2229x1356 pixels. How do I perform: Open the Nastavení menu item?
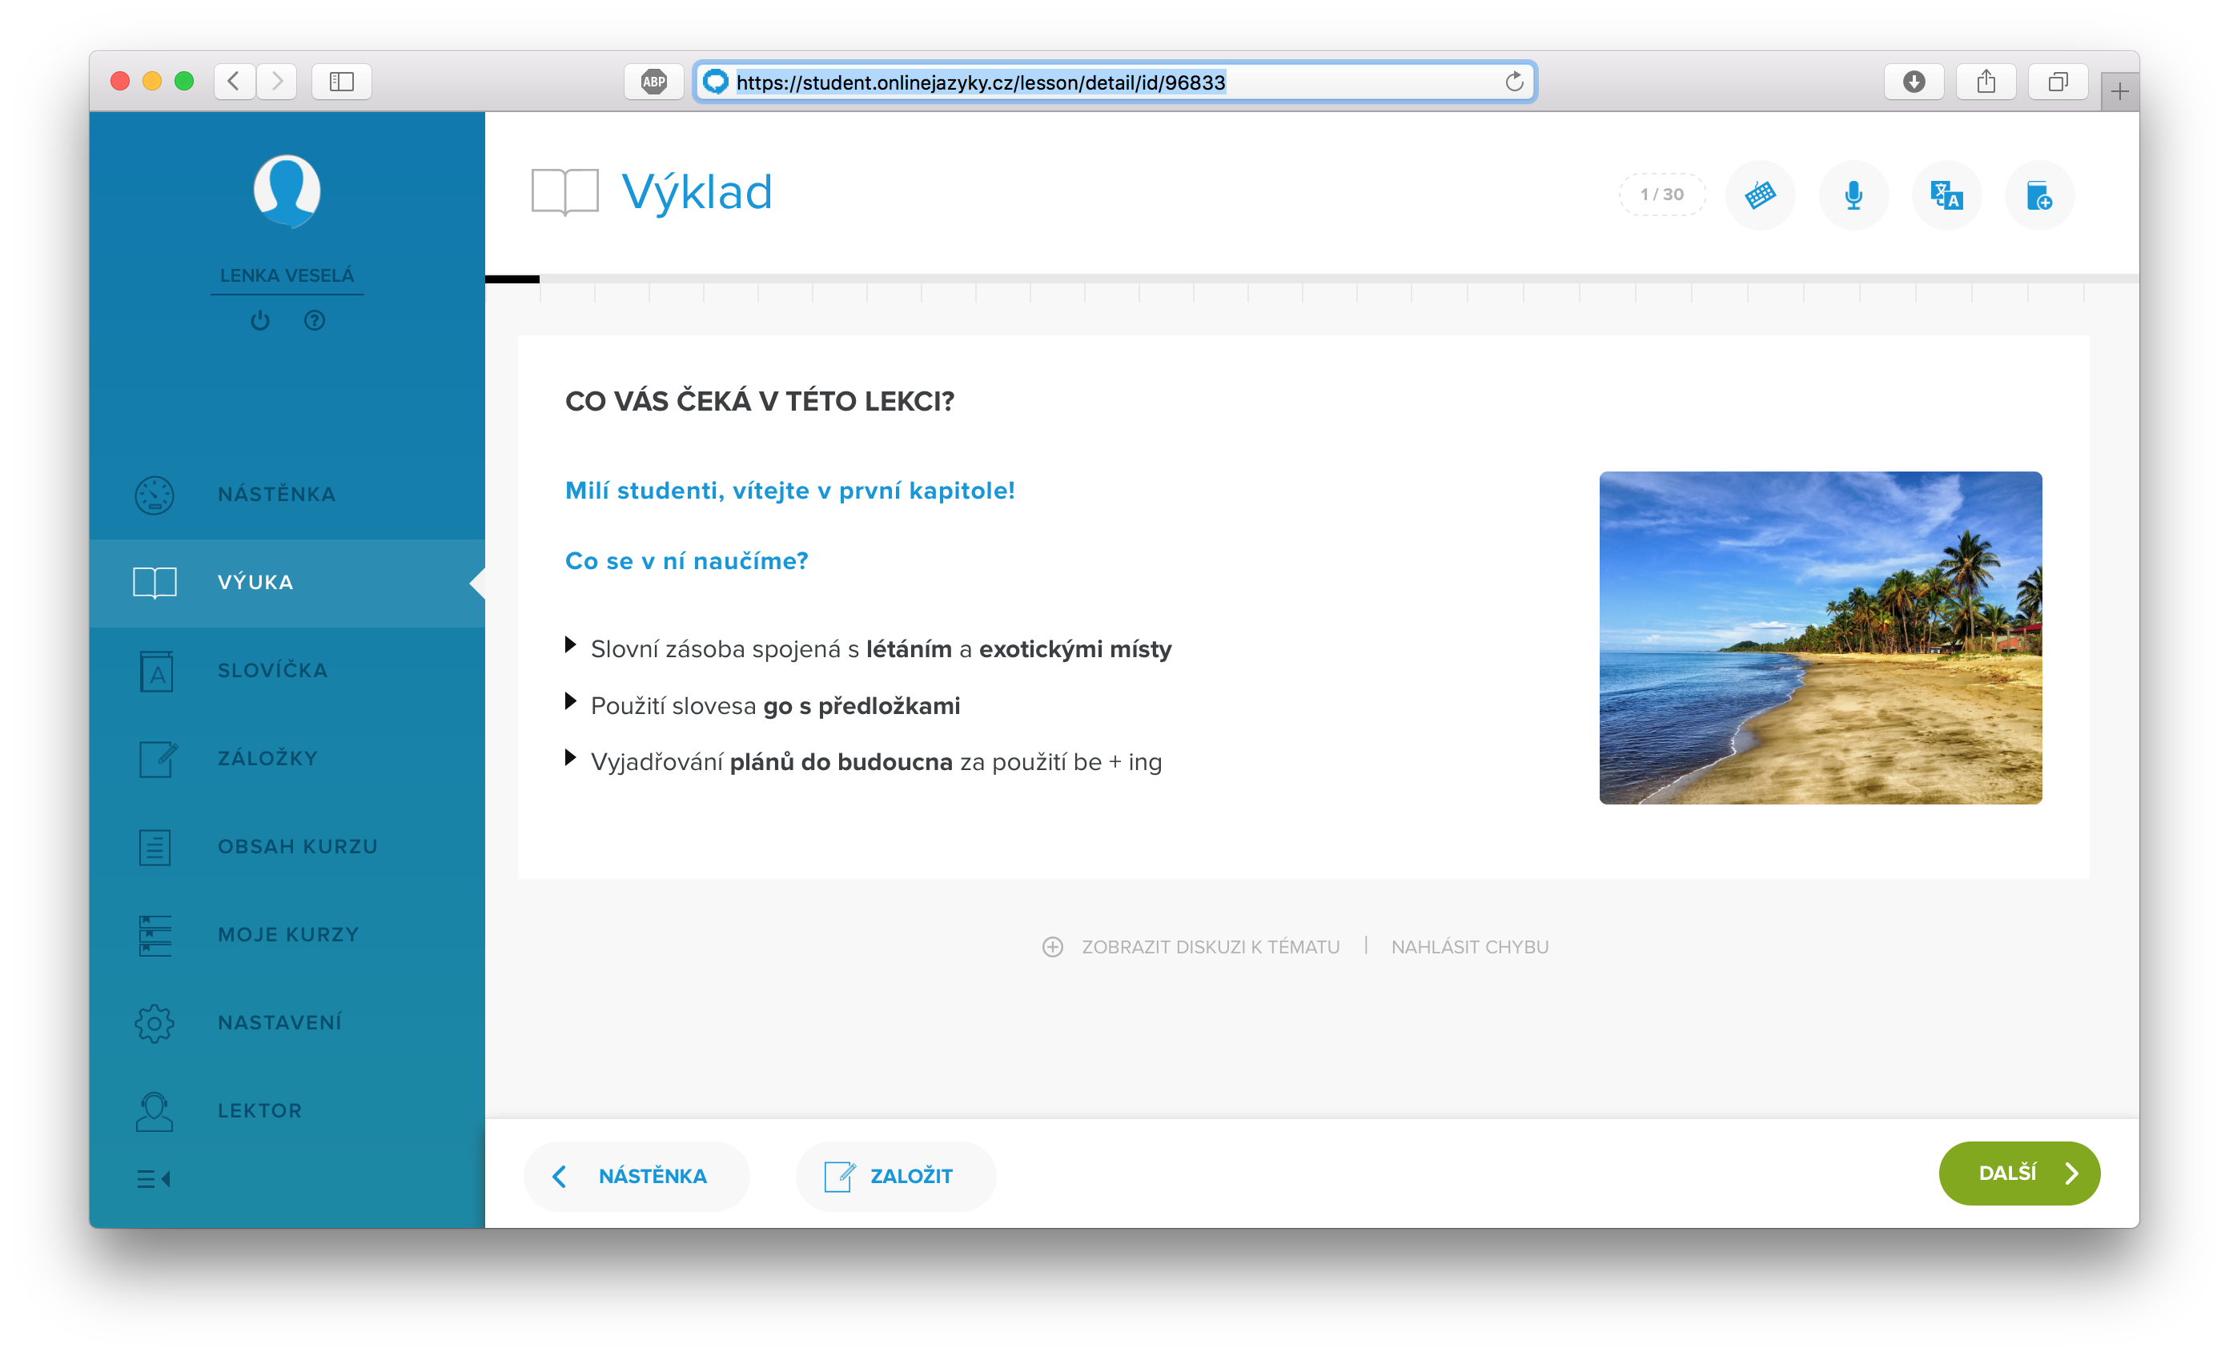coord(279,1022)
